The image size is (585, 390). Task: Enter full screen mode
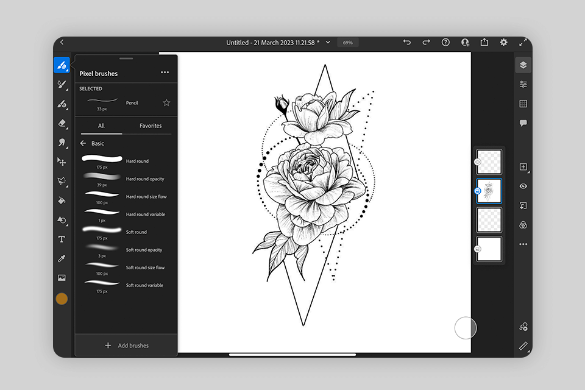(523, 42)
